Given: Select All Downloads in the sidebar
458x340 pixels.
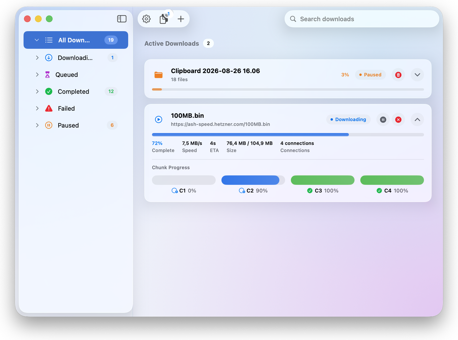Looking at the screenshot, I should point(76,40).
